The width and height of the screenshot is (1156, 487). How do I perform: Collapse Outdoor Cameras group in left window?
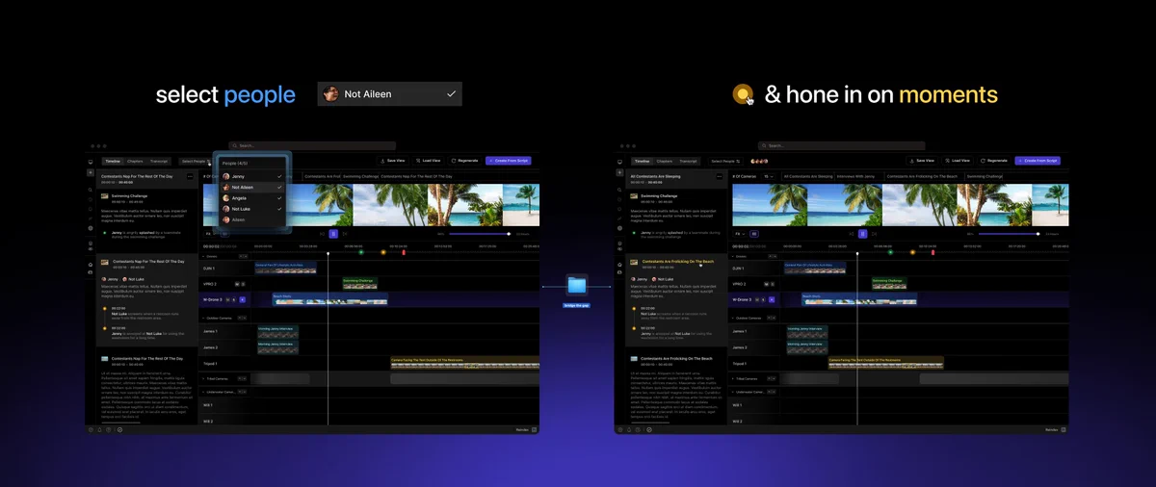[x=203, y=318]
